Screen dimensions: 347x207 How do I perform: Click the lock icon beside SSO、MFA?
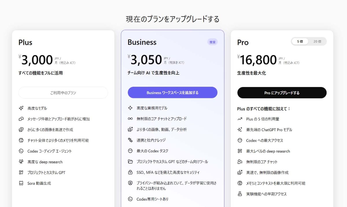(130, 172)
